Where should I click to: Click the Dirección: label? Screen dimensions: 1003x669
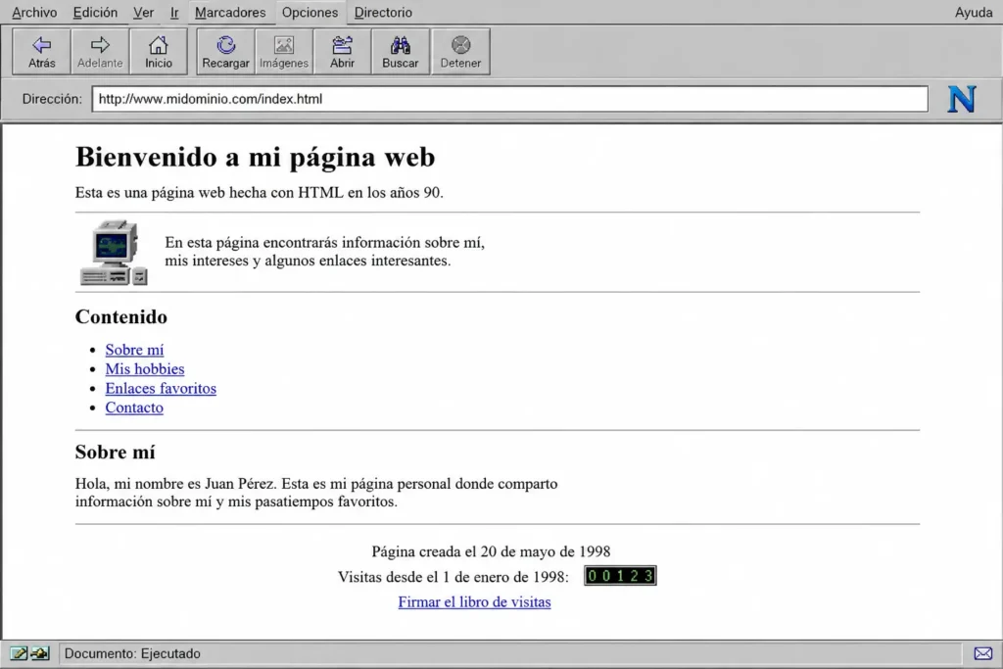pos(52,99)
